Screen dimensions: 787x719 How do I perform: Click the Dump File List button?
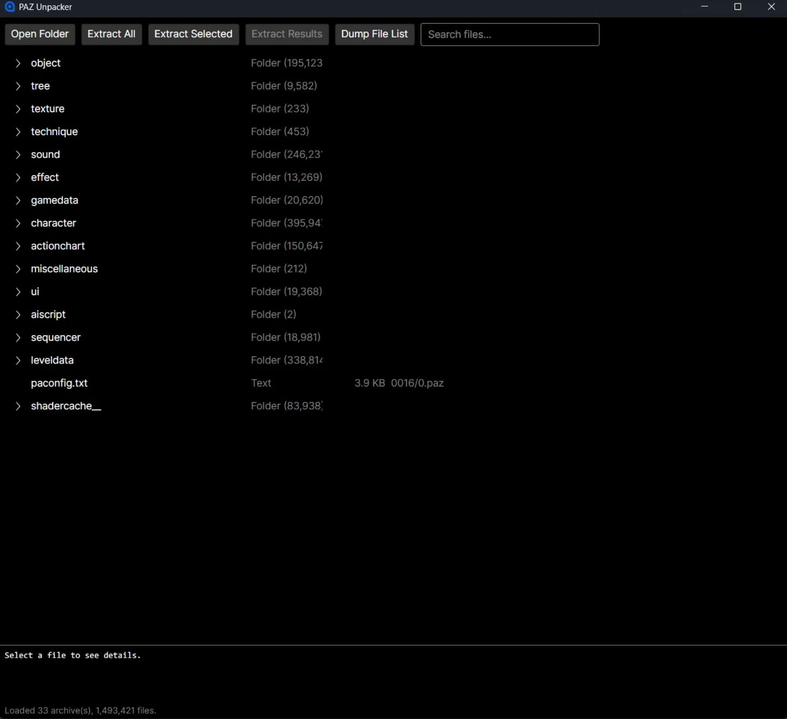374,34
